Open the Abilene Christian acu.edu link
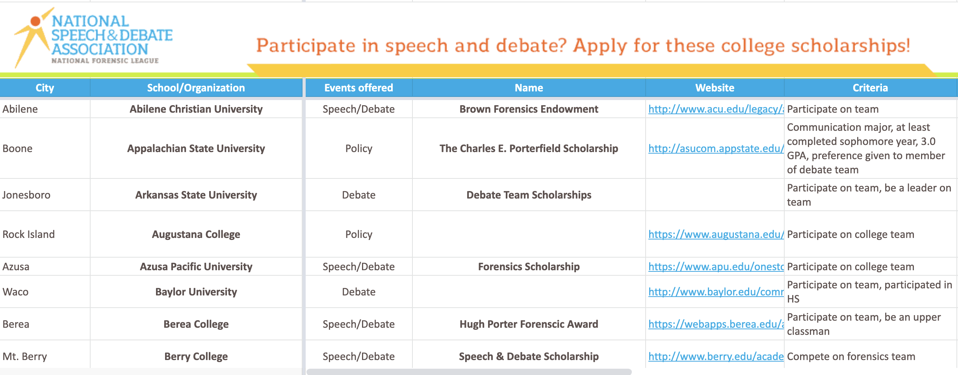The width and height of the screenshot is (958, 375). 716,109
